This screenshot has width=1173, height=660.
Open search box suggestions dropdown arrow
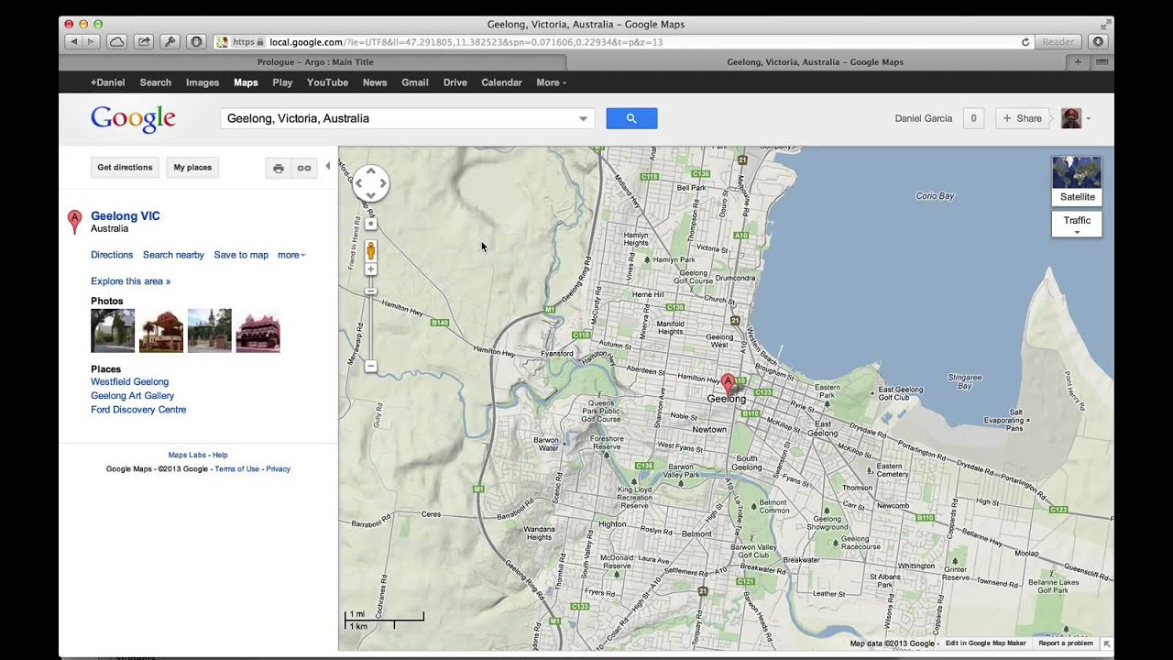[583, 118]
